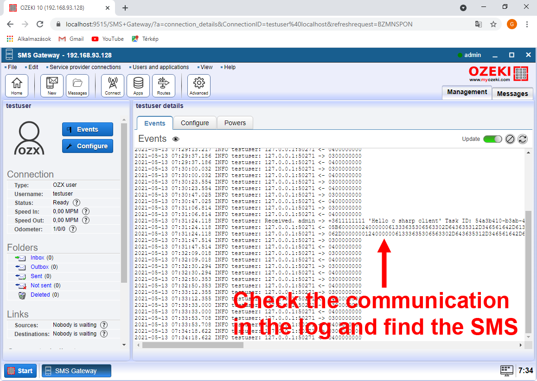Click the SMS Gateway taskbar button
This screenshot has height=381, width=537.
(x=77, y=371)
